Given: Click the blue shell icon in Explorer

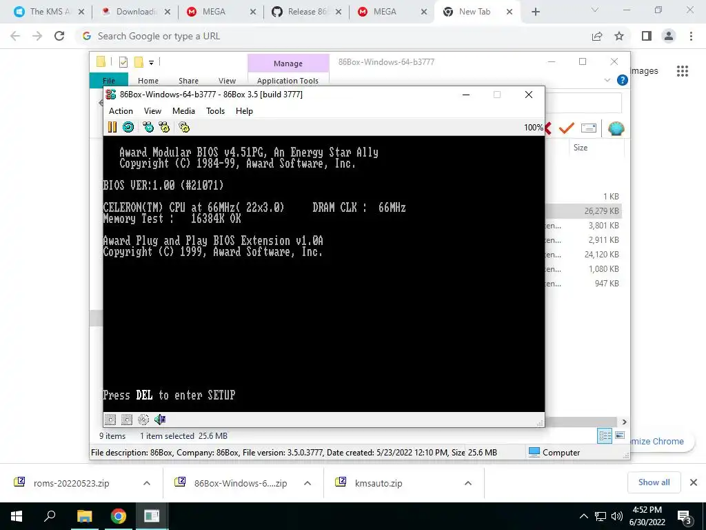Looking at the screenshot, I should pos(616,128).
